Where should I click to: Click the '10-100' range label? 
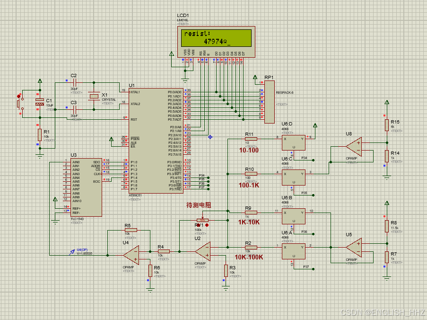pos(249,150)
